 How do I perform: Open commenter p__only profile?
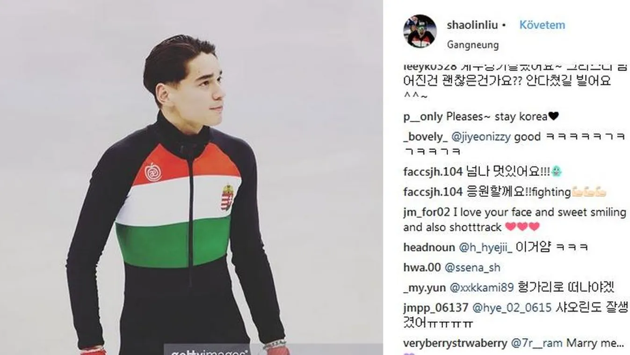point(423,117)
